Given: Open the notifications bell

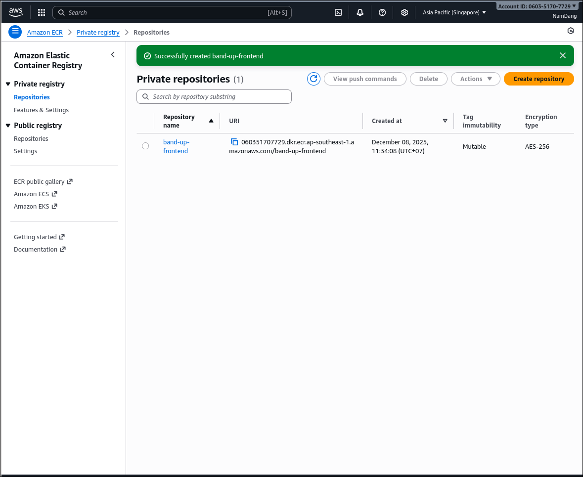Looking at the screenshot, I should click(x=360, y=12).
